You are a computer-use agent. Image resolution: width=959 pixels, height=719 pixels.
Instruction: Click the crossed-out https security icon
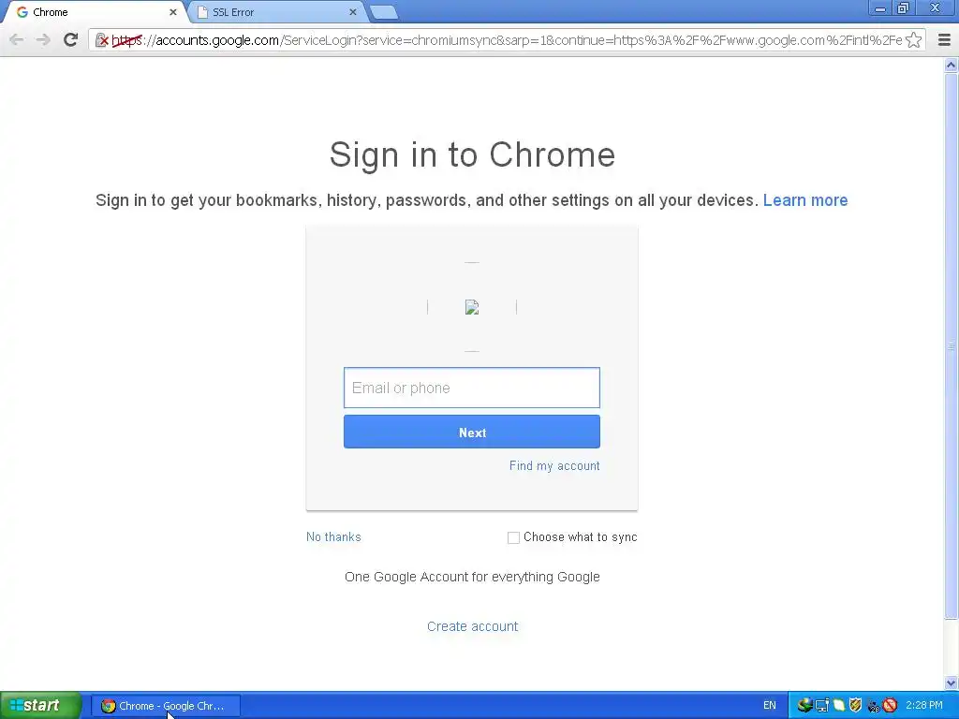point(102,40)
